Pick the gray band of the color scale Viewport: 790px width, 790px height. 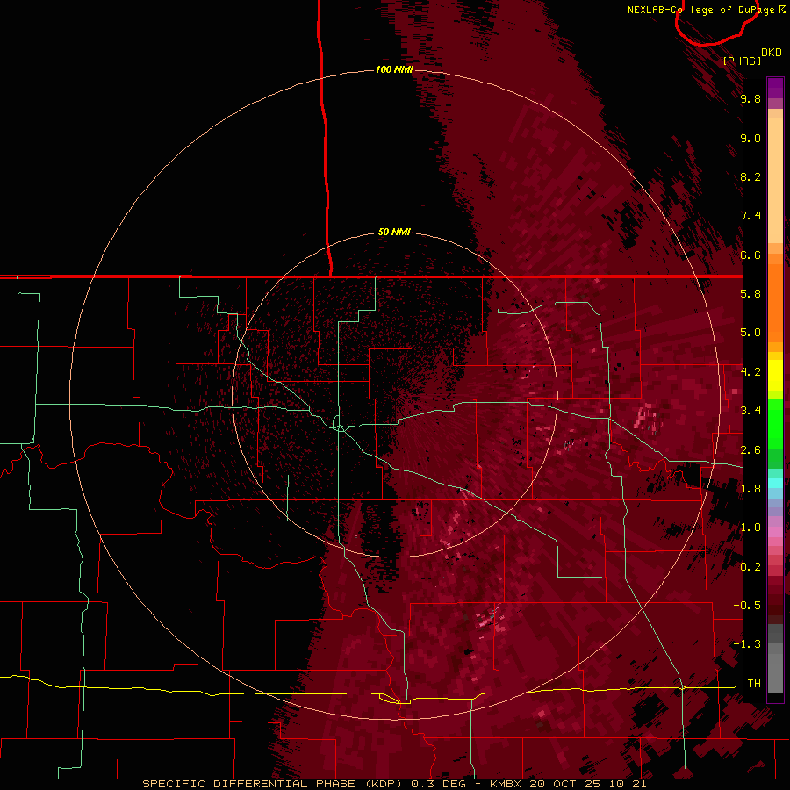775,657
